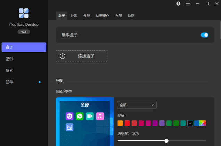Switch to the 外观 tab
The width and height of the screenshot is (221, 146).
click(74, 16)
